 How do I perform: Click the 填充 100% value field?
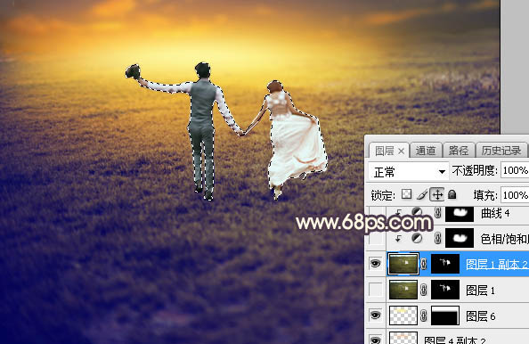click(x=515, y=195)
